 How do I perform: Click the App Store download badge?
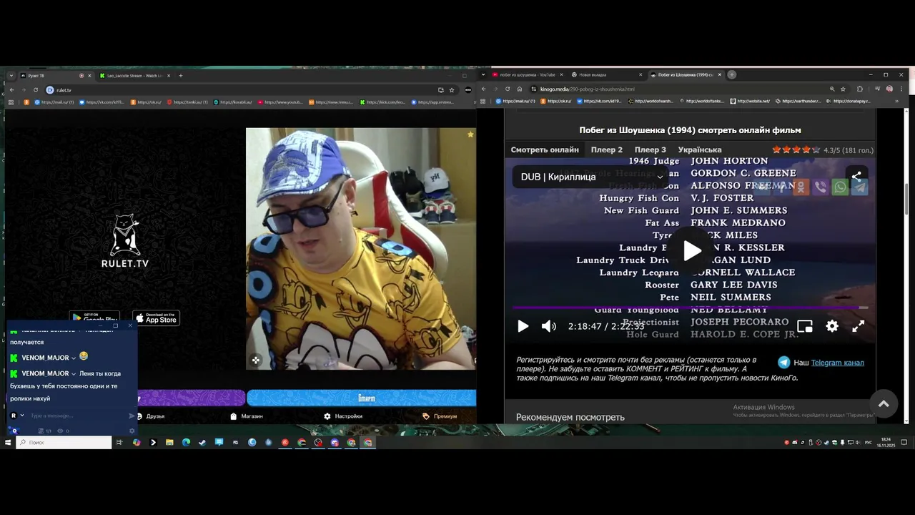pyautogui.click(x=156, y=318)
